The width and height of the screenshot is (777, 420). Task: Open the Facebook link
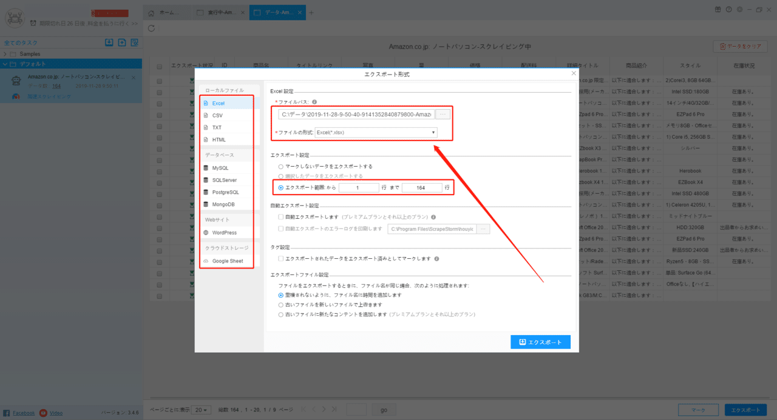click(x=24, y=413)
